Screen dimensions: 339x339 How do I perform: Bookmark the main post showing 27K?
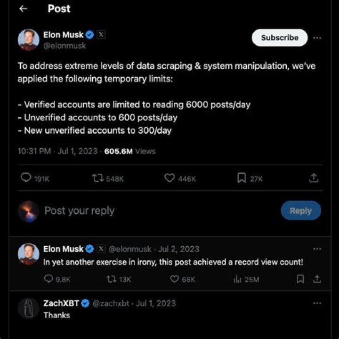[x=242, y=178]
